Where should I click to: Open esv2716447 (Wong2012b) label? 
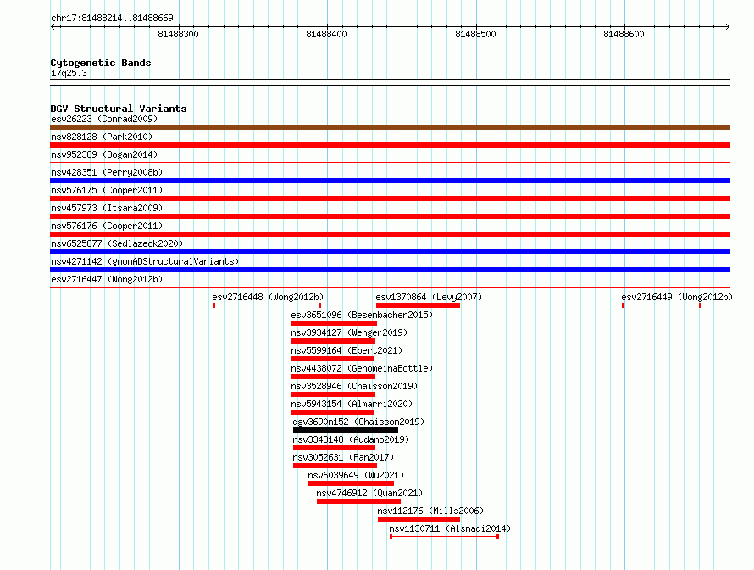point(107,279)
